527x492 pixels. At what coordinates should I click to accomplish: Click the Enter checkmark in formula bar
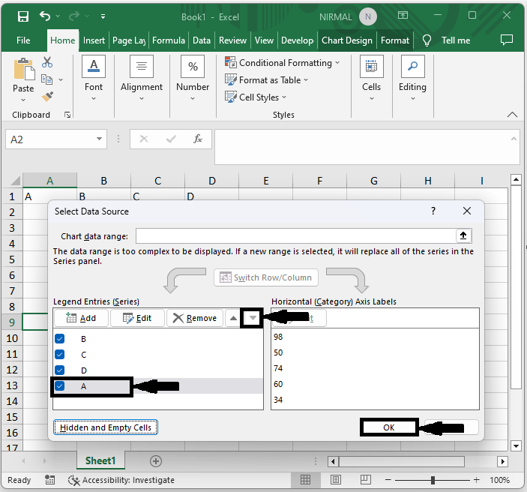pyautogui.click(x=171, y=139)
